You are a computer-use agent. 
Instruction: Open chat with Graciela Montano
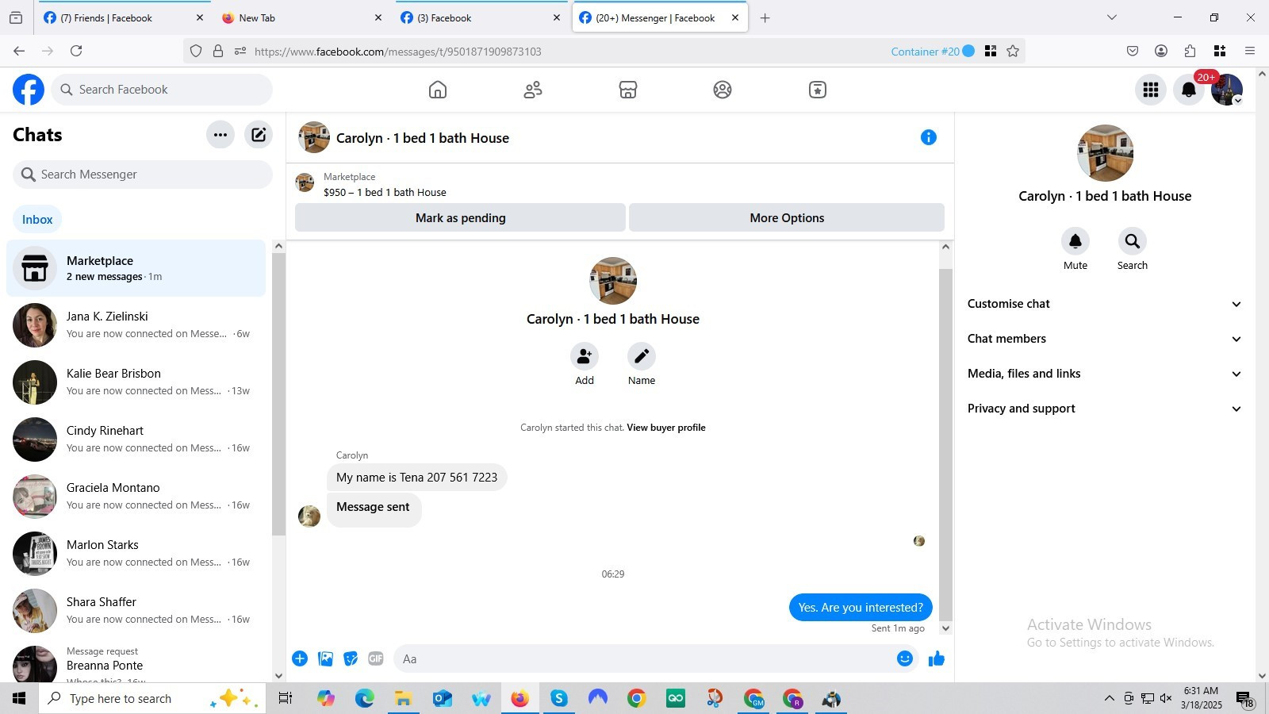pos(136,497)
